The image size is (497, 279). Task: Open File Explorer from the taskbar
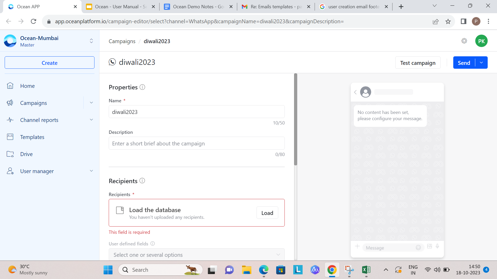click(x=246, y=270)
